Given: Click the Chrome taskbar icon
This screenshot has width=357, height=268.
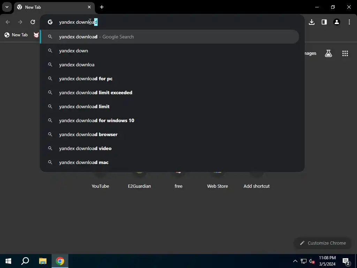Looking at the screenshot, I should [x=60, y=261].
